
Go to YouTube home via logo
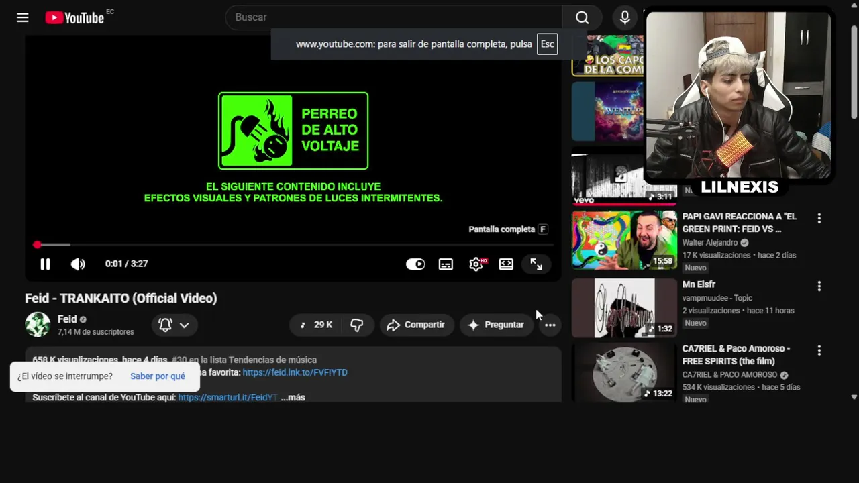tap(74, 17)
